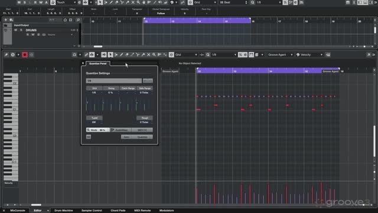
Task: Open automation mode Touch dropdown
Action: pyautogui.click(x=66, y=2)
